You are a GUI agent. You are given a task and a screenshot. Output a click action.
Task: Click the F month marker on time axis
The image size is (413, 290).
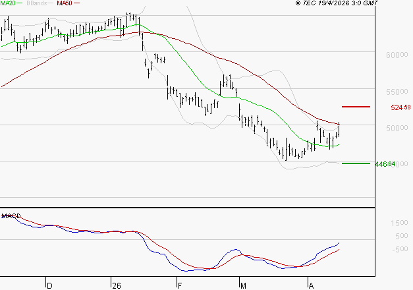pyautogui.click(x=180, y=286)
